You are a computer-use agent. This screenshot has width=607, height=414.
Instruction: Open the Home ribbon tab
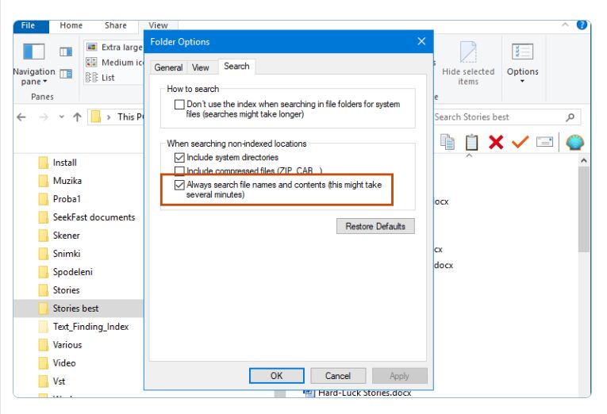click(x=71, y=26)
